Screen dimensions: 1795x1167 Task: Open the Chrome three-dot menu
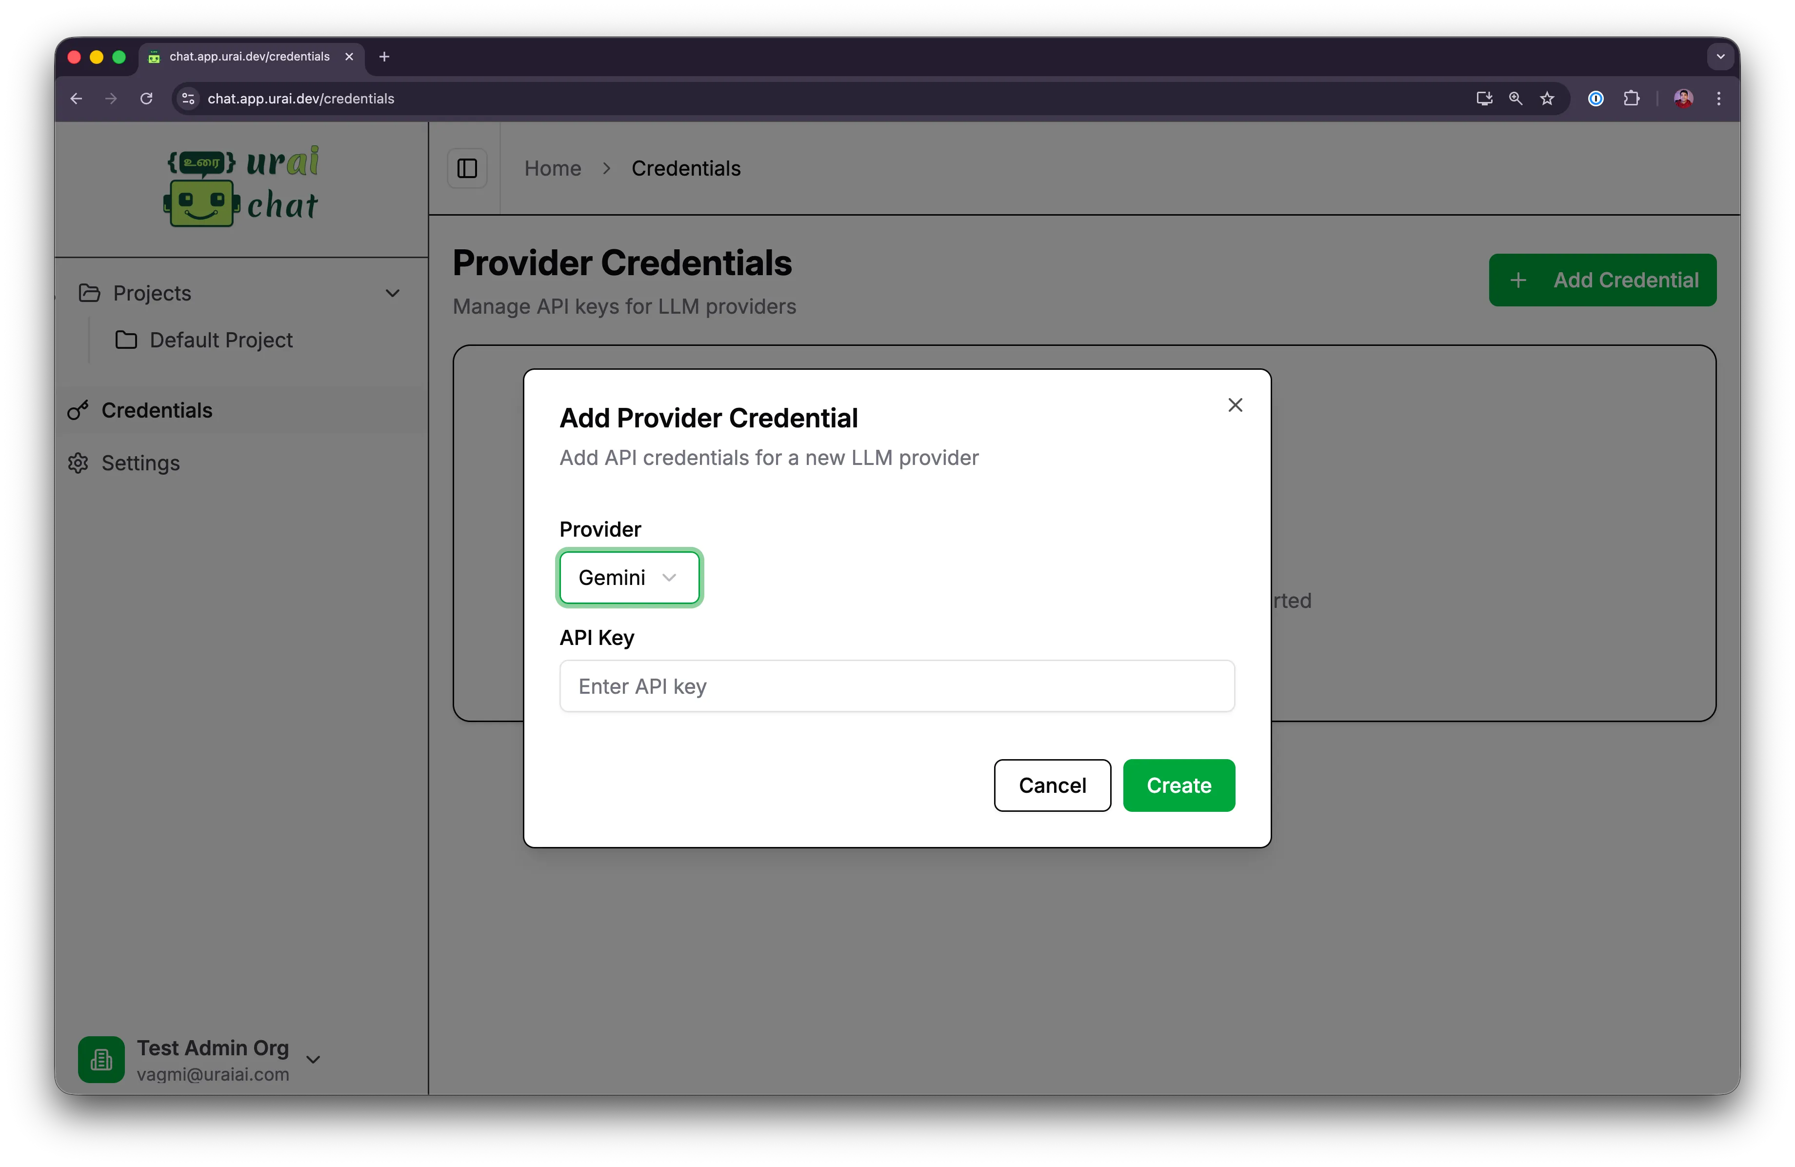pos(1719,98)
